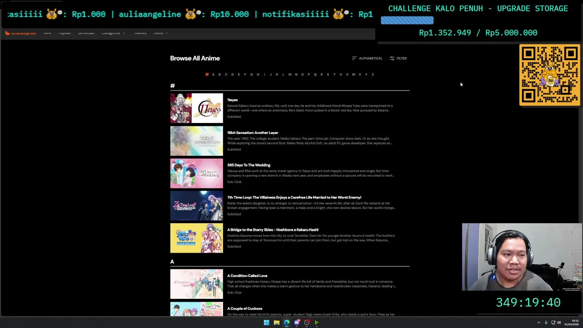Open the 11eyes title link
The width and height of the screenshot is (583, 328).
click(x=232, y=100)
